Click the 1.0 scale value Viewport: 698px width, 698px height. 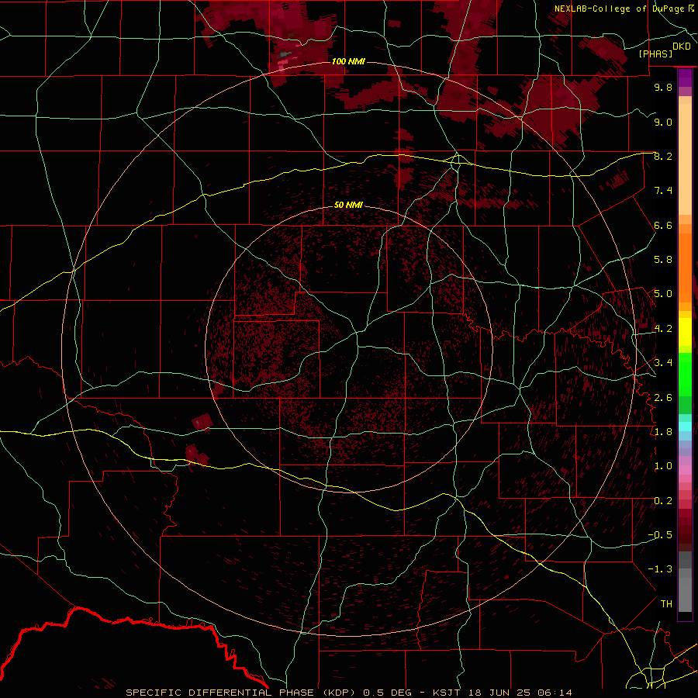(663, 466)
